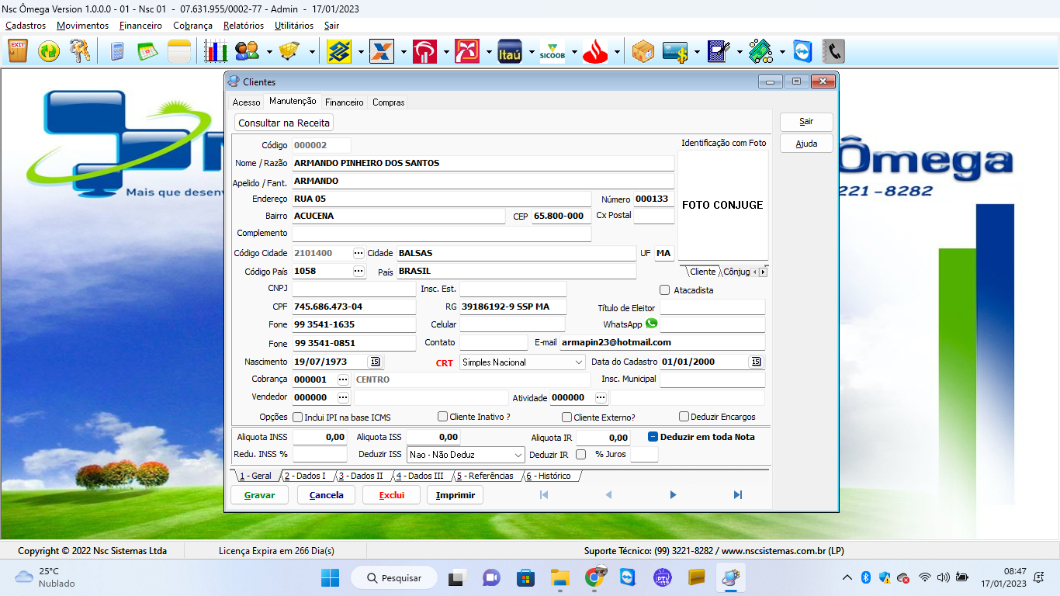Click the Gravar button
This screenshot has height=596, width=1060.
[x=259, y=495]
